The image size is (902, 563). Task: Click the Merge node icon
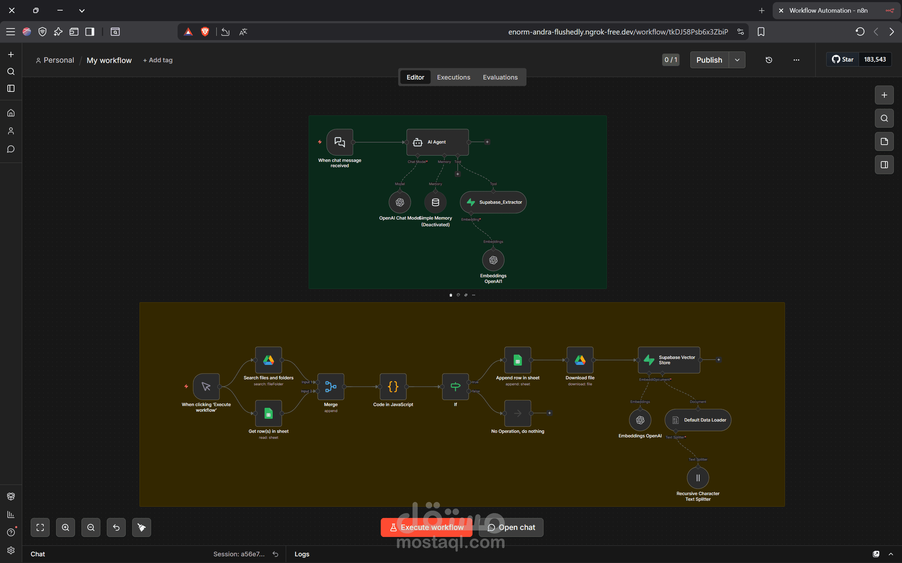pos(330,386)
